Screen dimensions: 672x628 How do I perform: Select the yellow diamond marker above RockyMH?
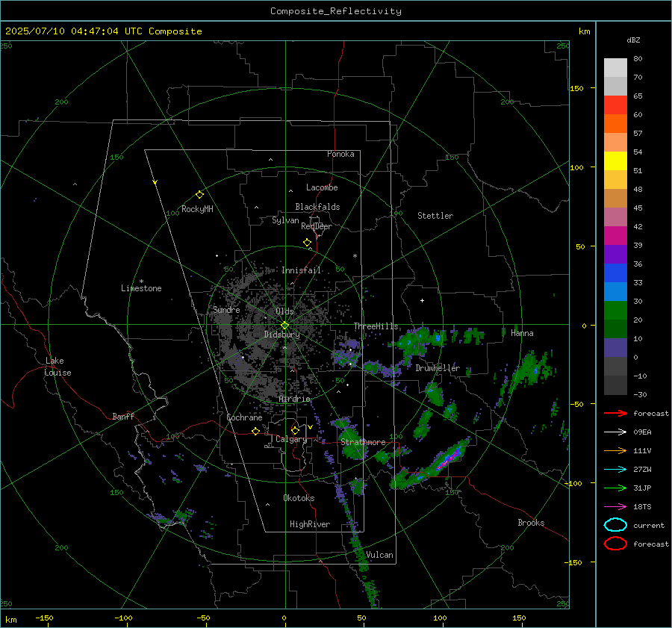pyautogui.click(x=199, y=195)
